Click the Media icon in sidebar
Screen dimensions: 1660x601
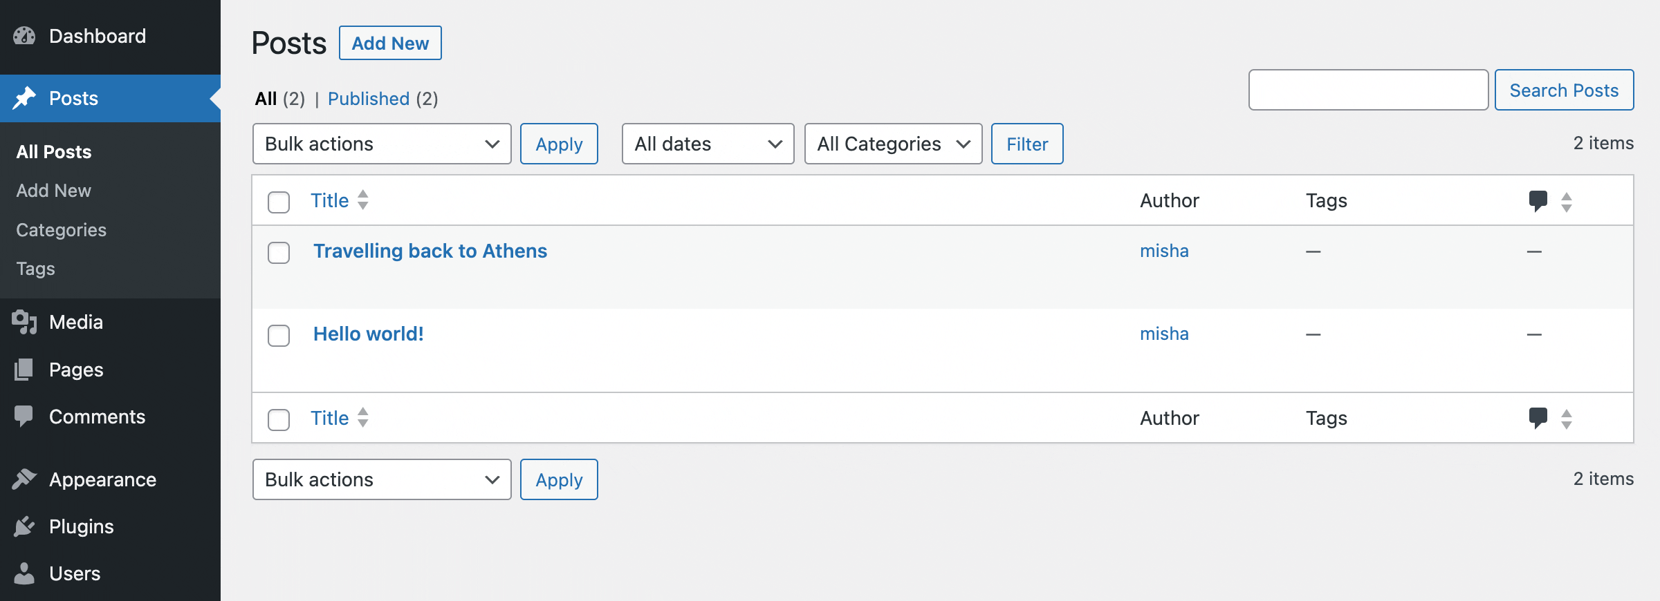[x=24, y=322]
